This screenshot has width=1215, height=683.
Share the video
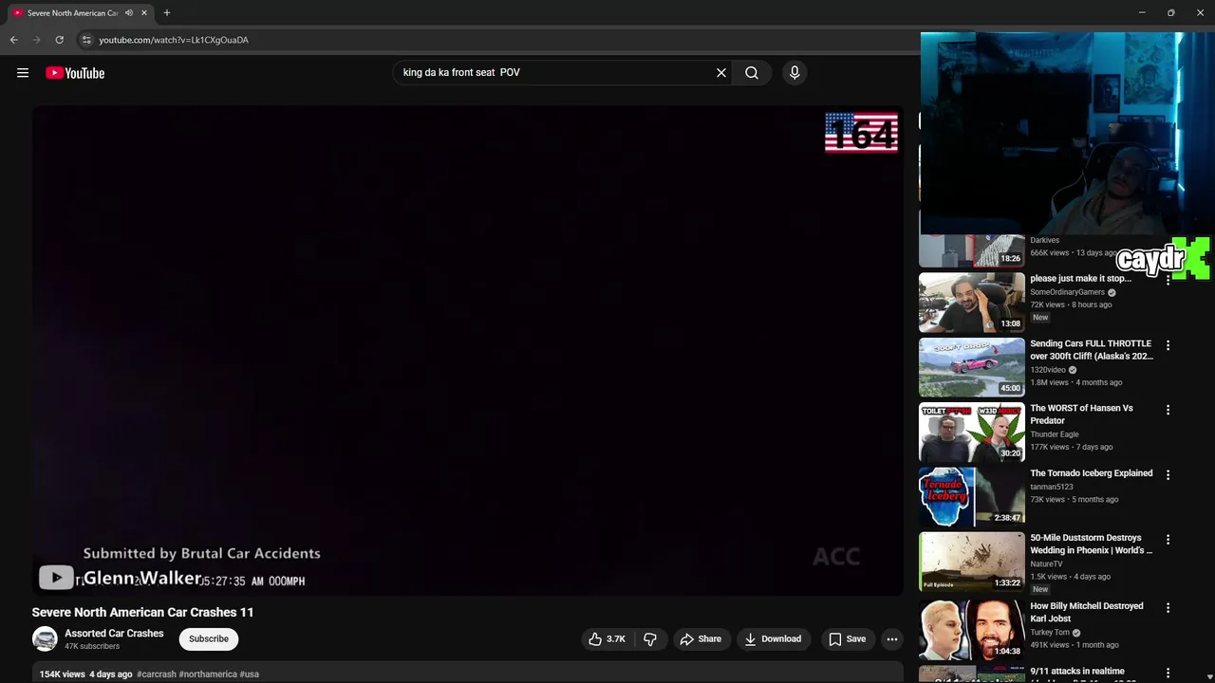701,639
